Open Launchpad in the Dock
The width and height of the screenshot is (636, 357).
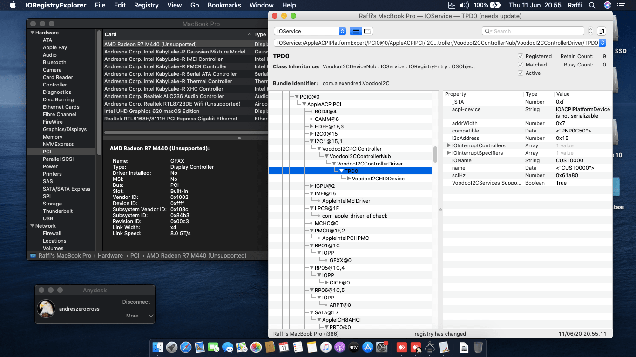coord(172,347)
